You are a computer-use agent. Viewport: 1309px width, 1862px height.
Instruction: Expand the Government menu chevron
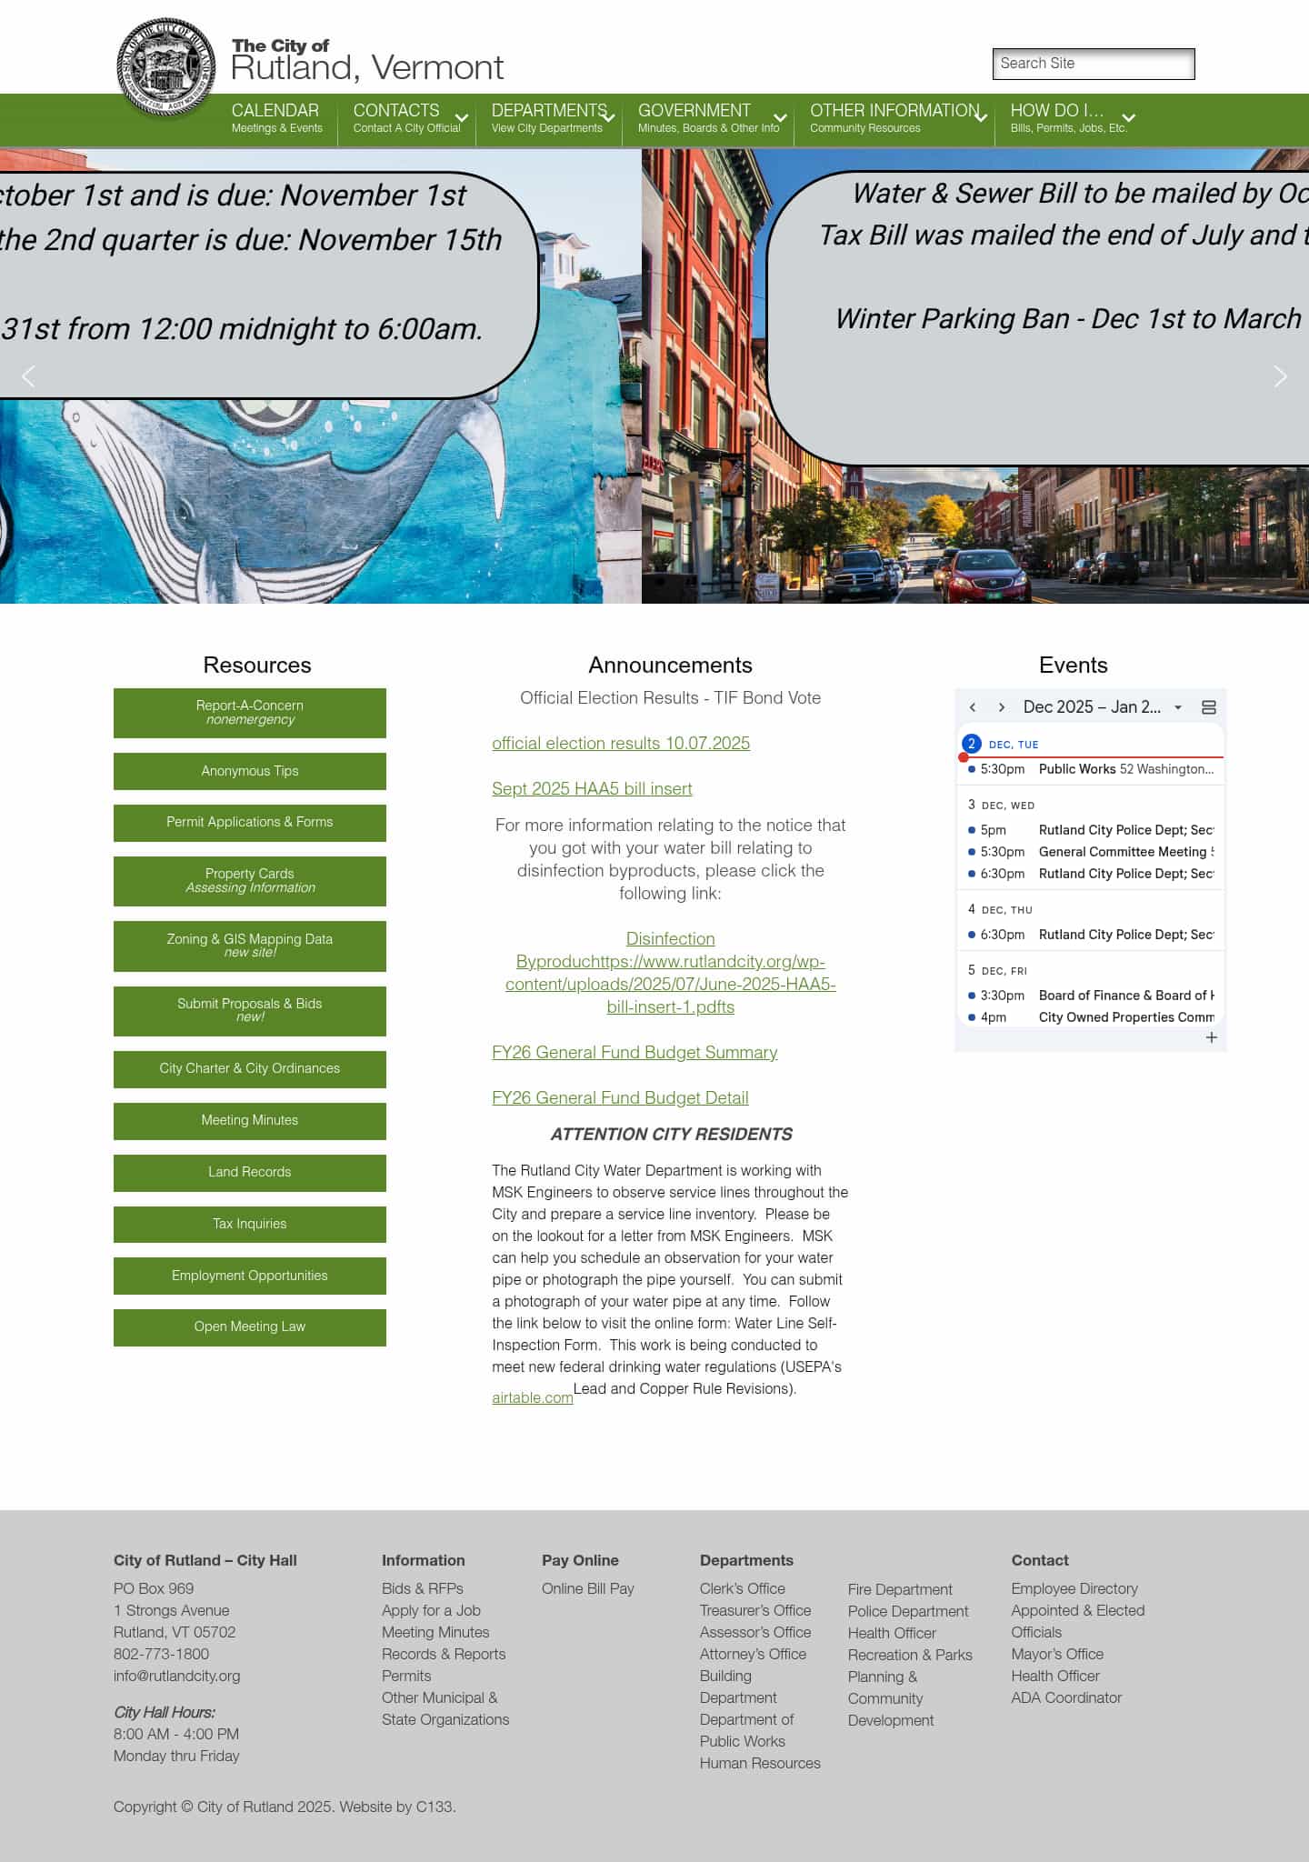(780, 118)
